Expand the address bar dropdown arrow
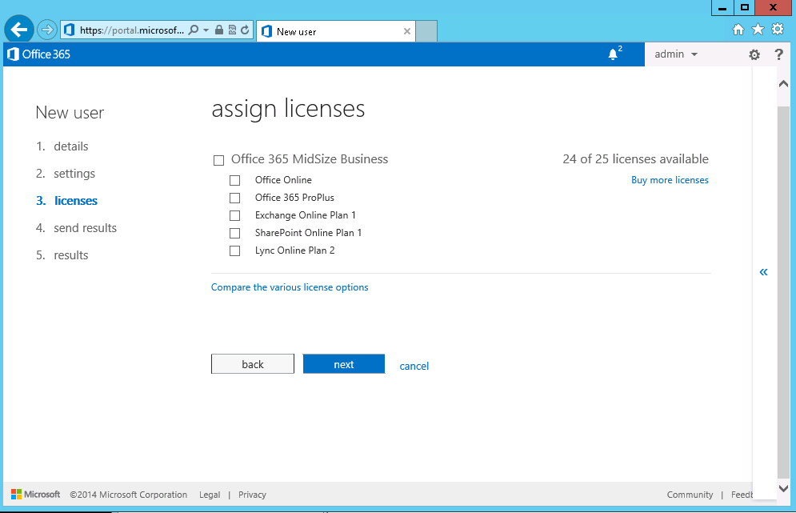This screenshot has height=513, width=796. (206, 30)
